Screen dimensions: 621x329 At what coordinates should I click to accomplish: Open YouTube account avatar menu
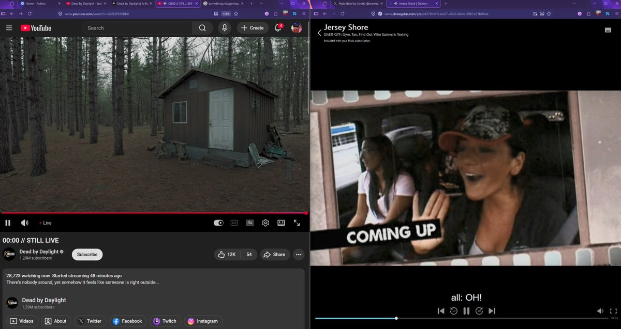point(297,28)
